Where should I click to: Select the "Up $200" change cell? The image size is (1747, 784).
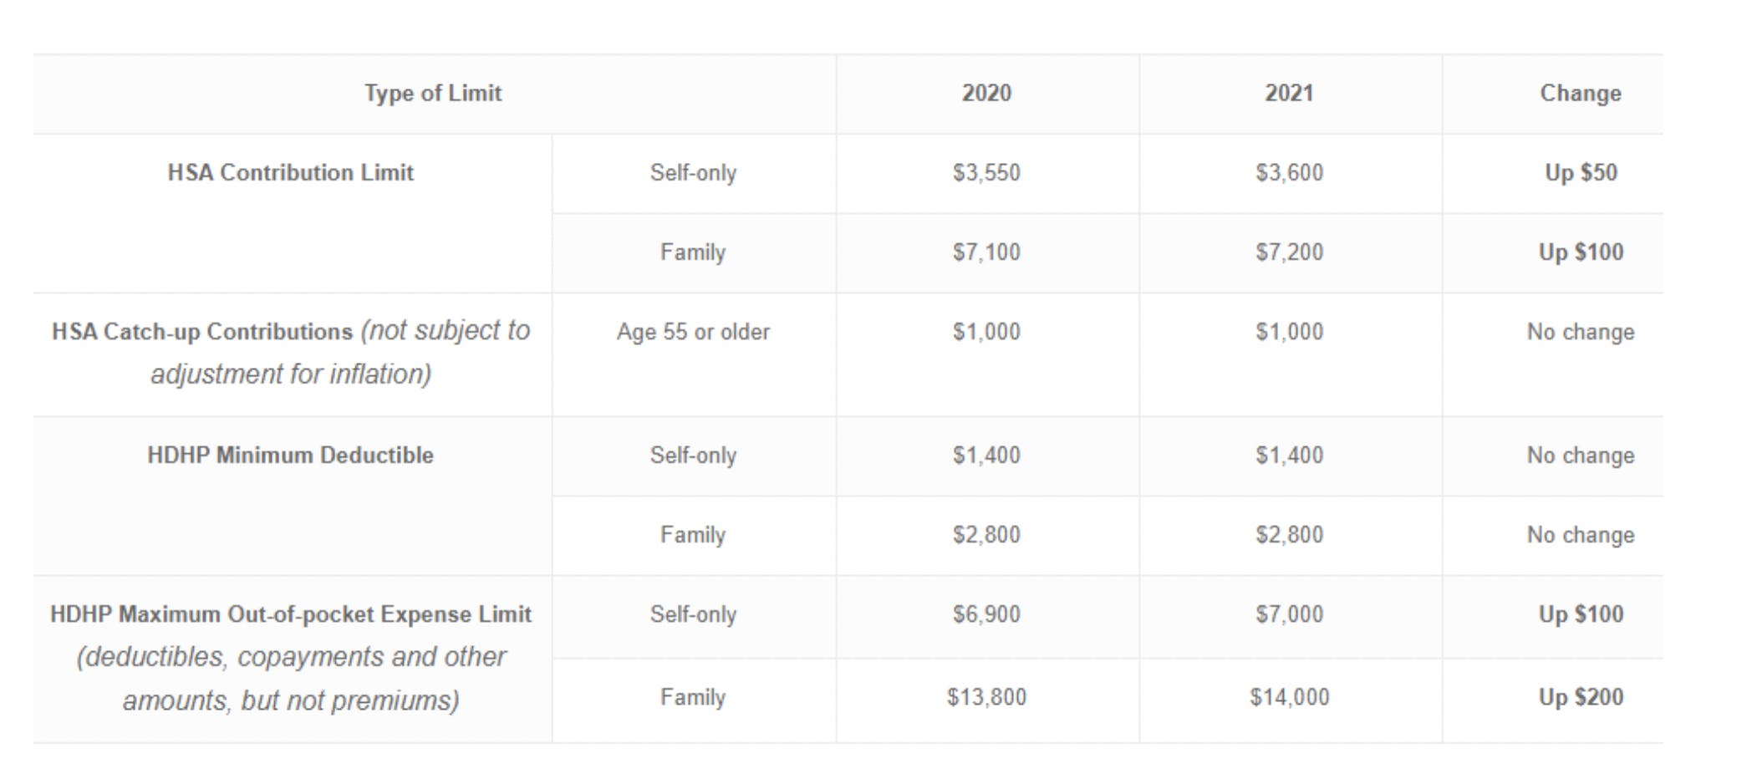[x=1580, y=697]
